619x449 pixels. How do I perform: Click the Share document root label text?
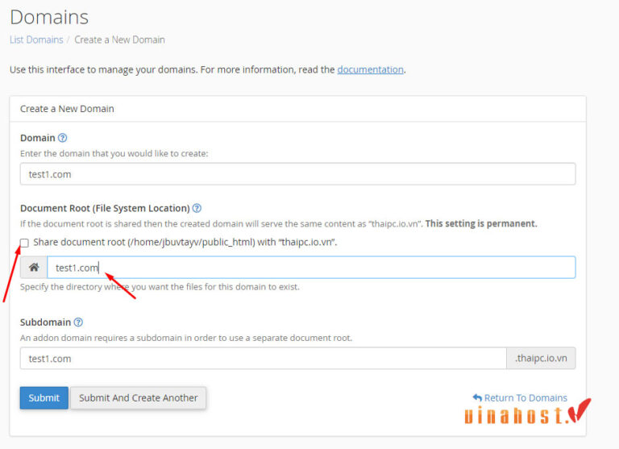click(x=185, y=243)
